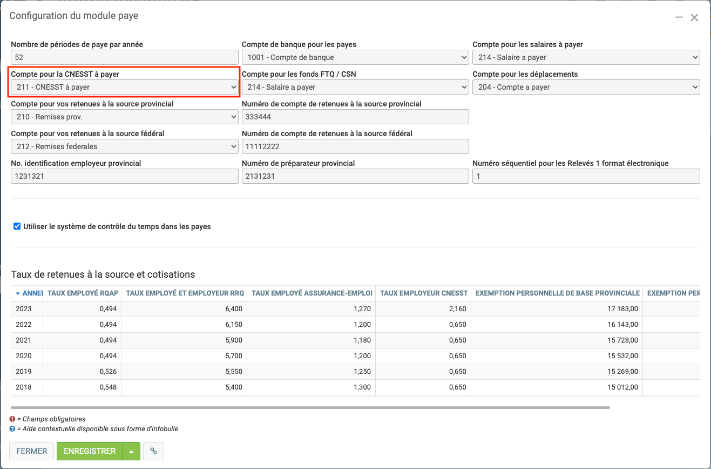Close the dialog with the X icon
This screenshot has height=469, width=711.
(x=694, y=17)
